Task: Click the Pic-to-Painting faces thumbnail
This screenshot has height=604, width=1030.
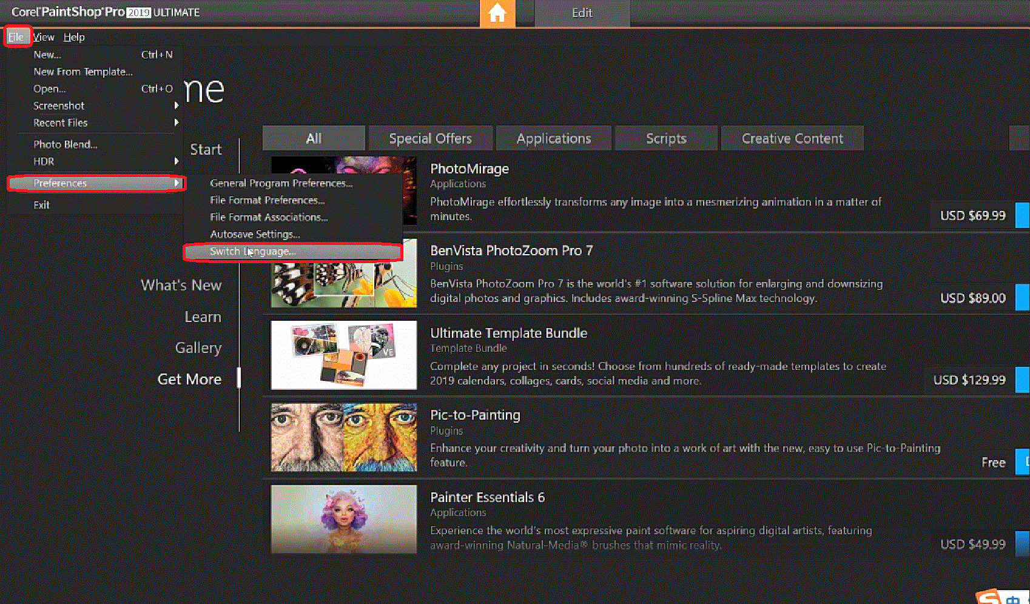Action: coord(343,437)
